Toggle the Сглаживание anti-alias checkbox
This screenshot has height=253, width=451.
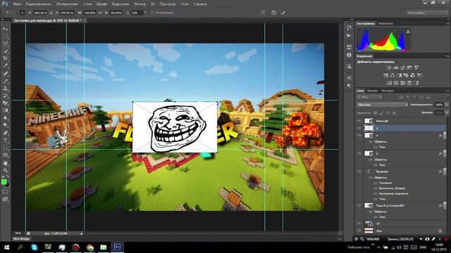152,13
